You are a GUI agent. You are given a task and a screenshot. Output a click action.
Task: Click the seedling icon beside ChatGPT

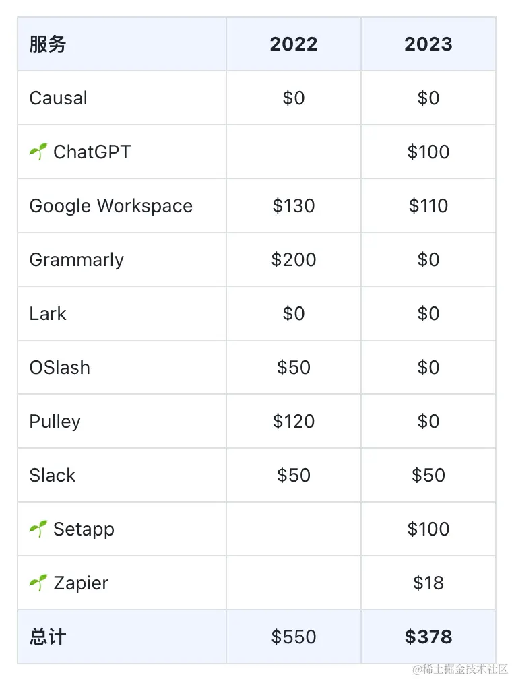coord(38,152)
